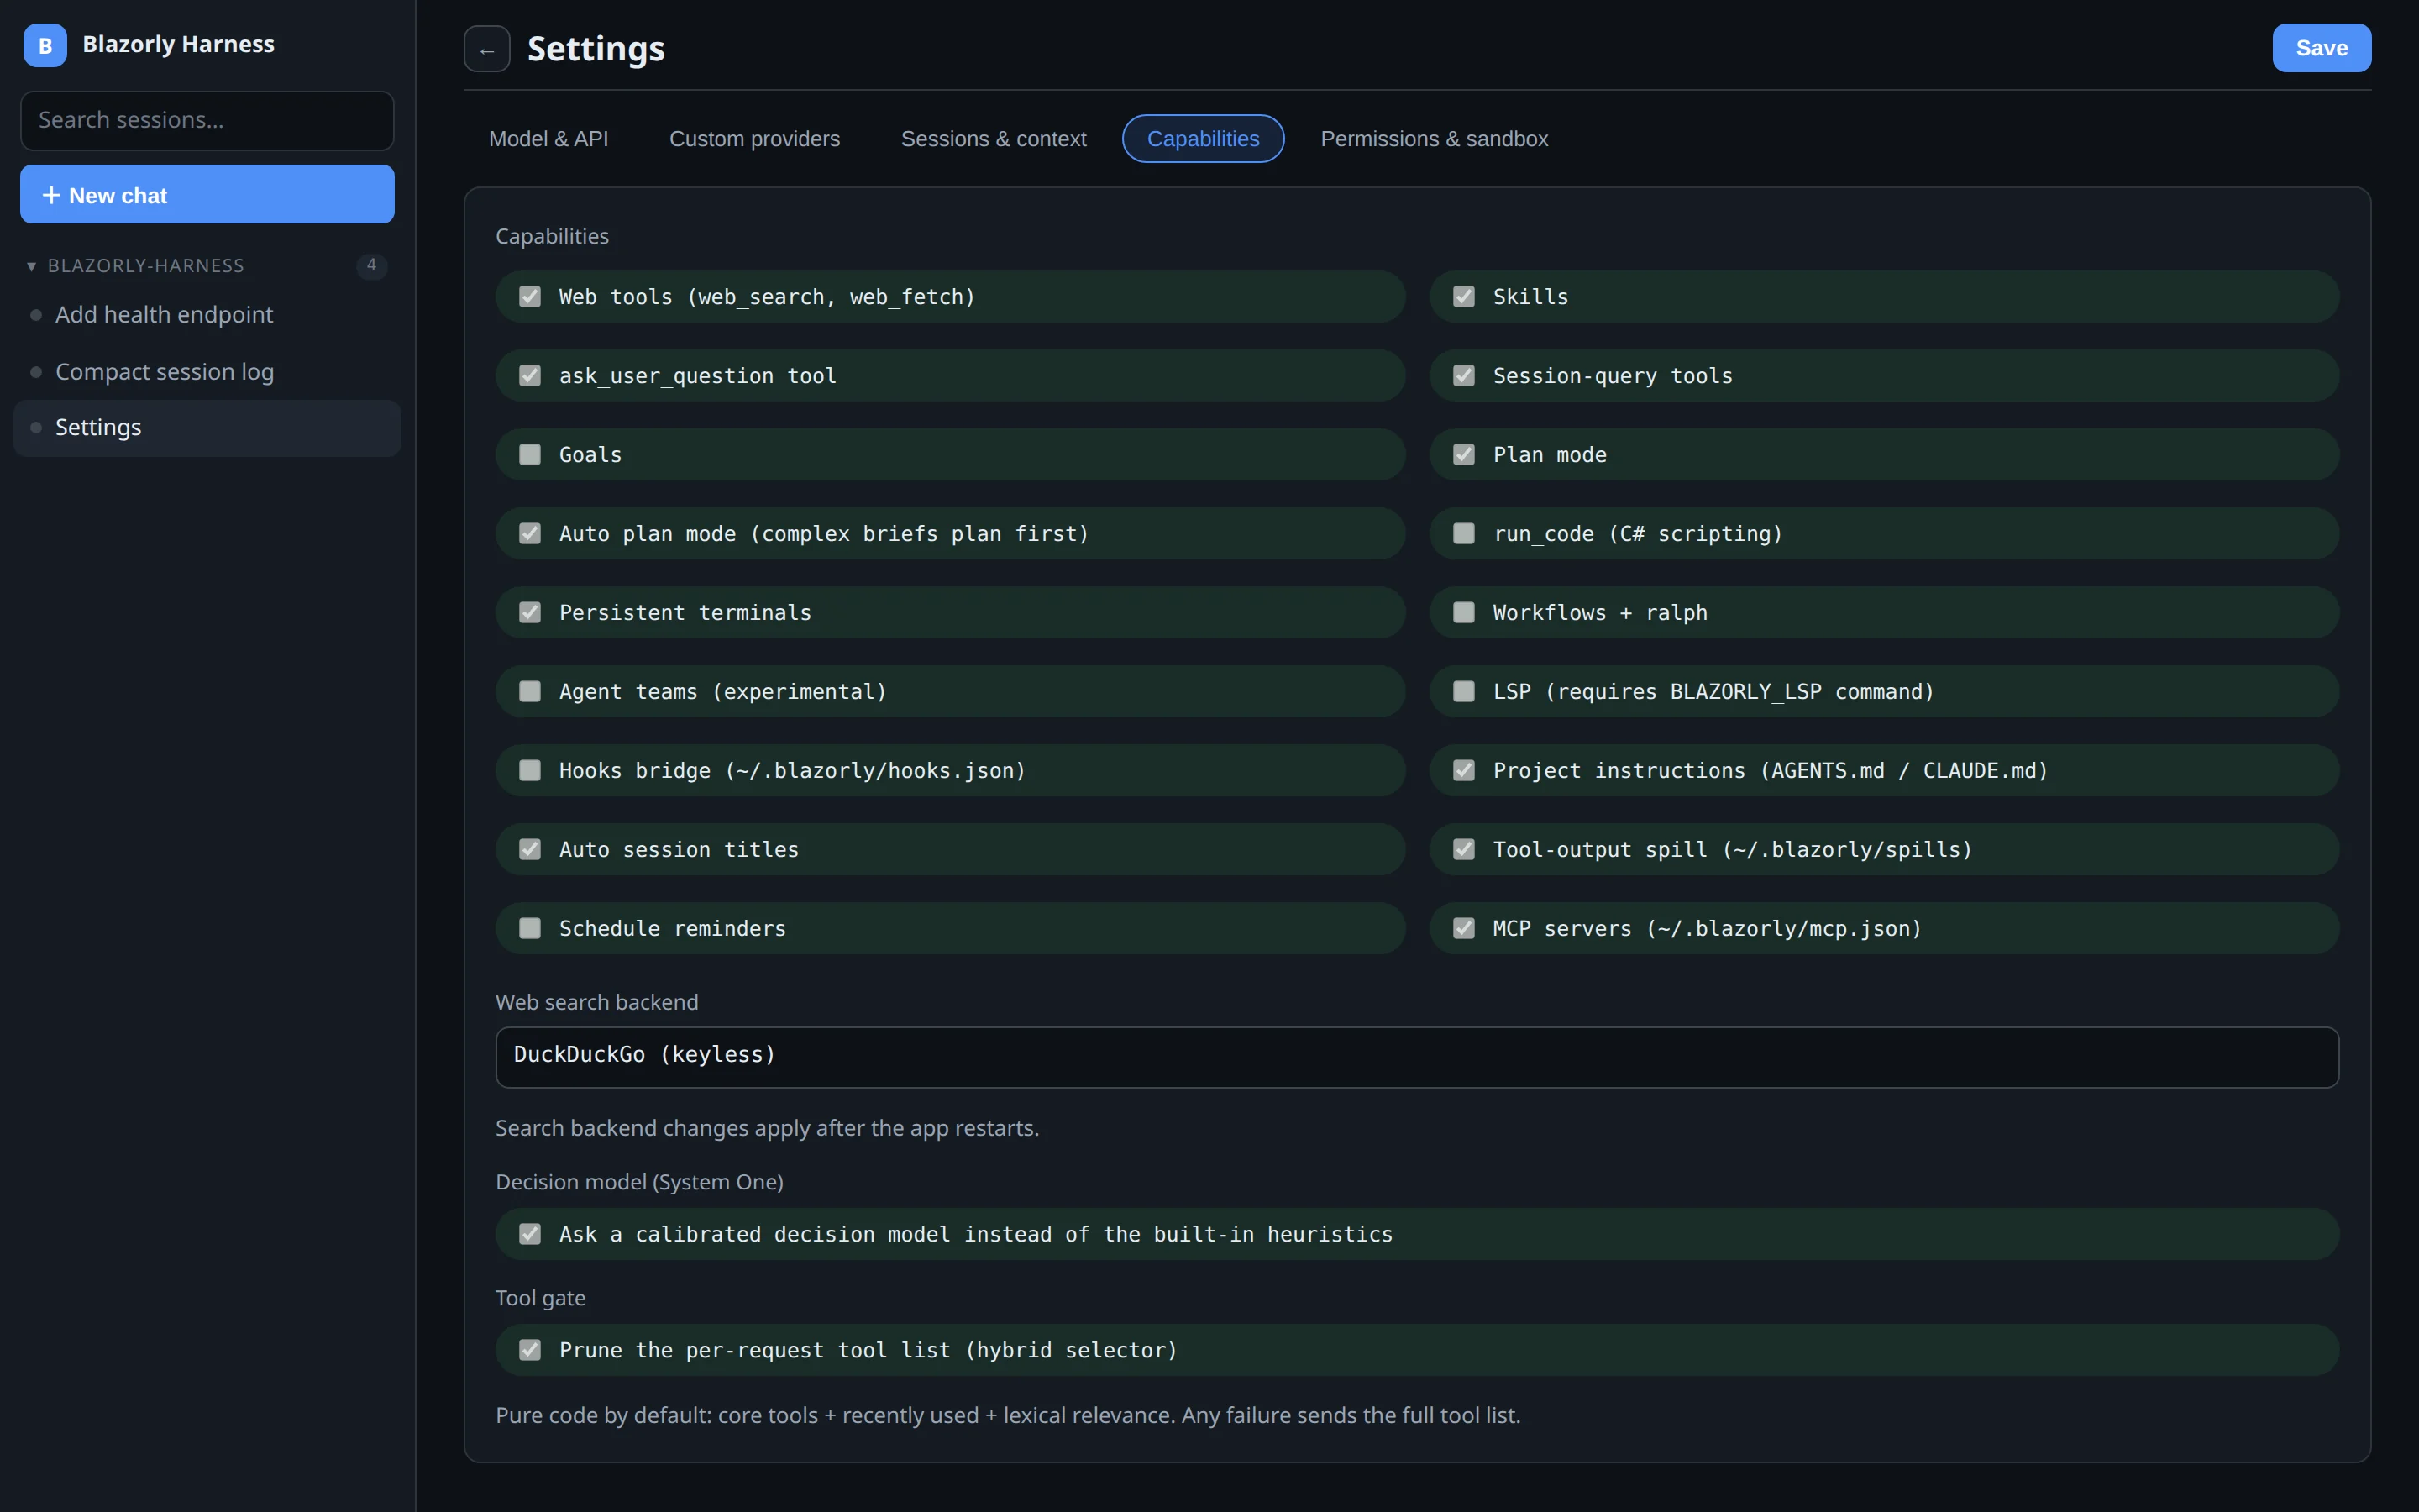
Task: Uncheck Persistent terminals
Action: click(530, 613)
